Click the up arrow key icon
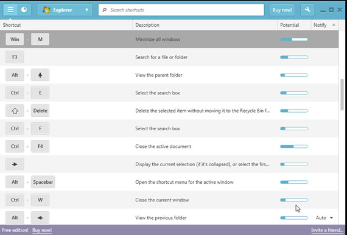Image resolution: width=347 pixels, height=235 pixels. (40, 75)
